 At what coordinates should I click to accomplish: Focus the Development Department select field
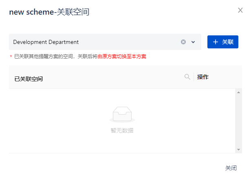(94, 42)
